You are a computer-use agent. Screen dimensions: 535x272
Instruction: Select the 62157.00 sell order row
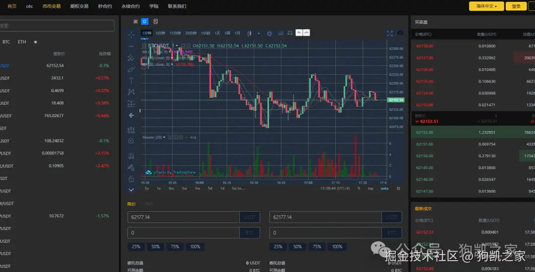pos(473,58)
